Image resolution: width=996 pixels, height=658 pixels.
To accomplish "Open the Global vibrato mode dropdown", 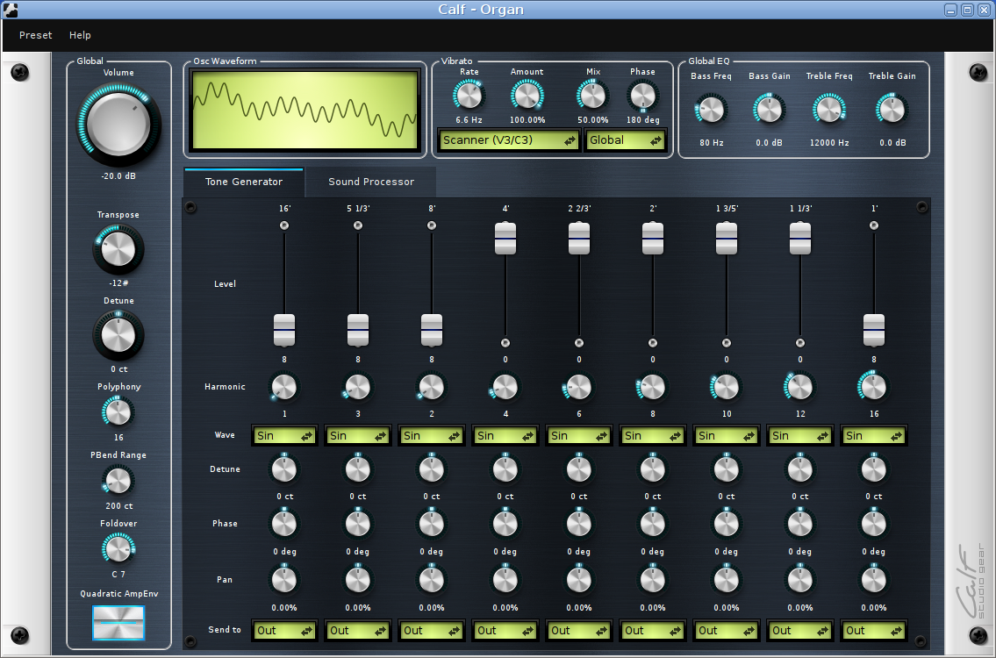I will tap(626, 140).
